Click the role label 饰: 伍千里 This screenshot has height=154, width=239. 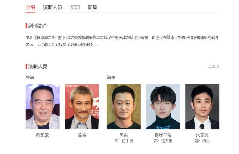124,141
